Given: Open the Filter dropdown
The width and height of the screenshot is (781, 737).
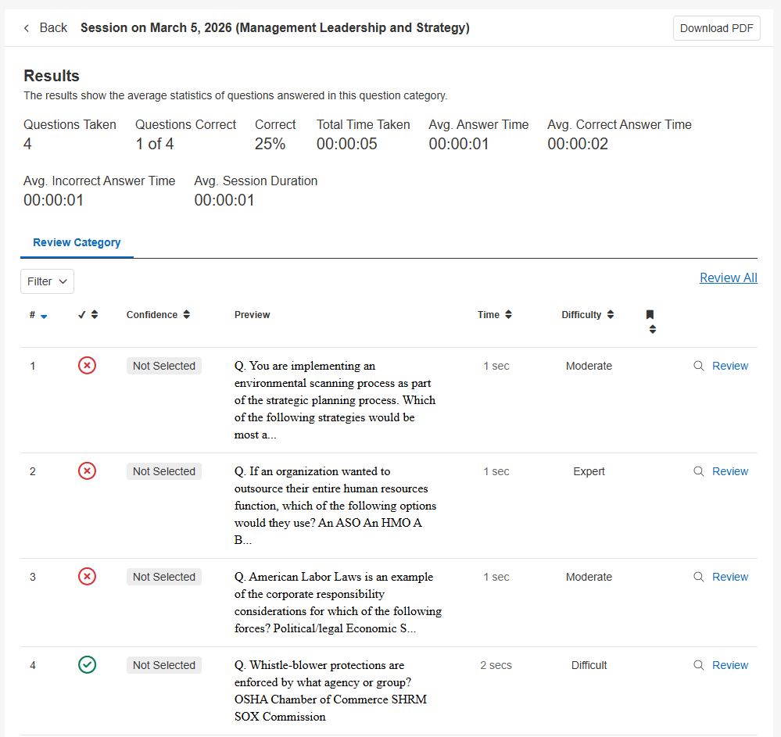Looking at the screenshot, I should point(47,281).
